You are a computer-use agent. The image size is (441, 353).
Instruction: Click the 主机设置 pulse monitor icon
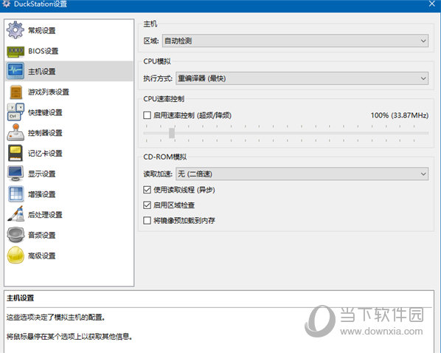click(x=15, y=71)
